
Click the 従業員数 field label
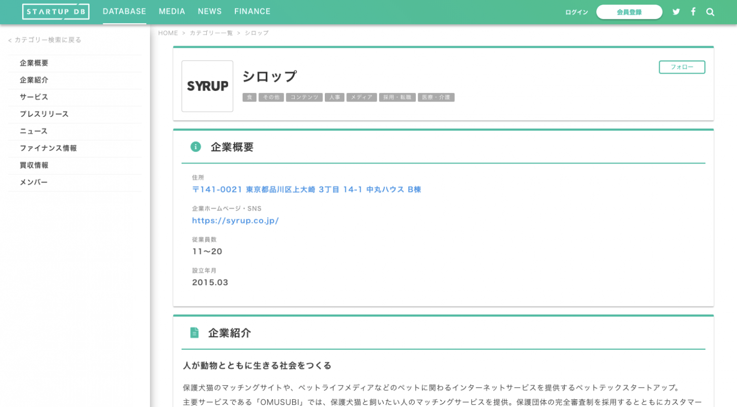[x=204, y=240]
